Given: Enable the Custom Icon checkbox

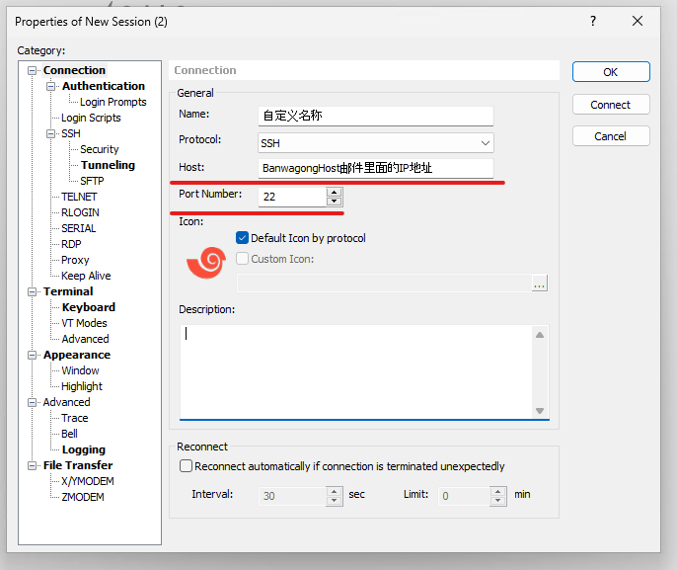Looking at the screenshot, I should pyautogui.click(x=243, y=259).
